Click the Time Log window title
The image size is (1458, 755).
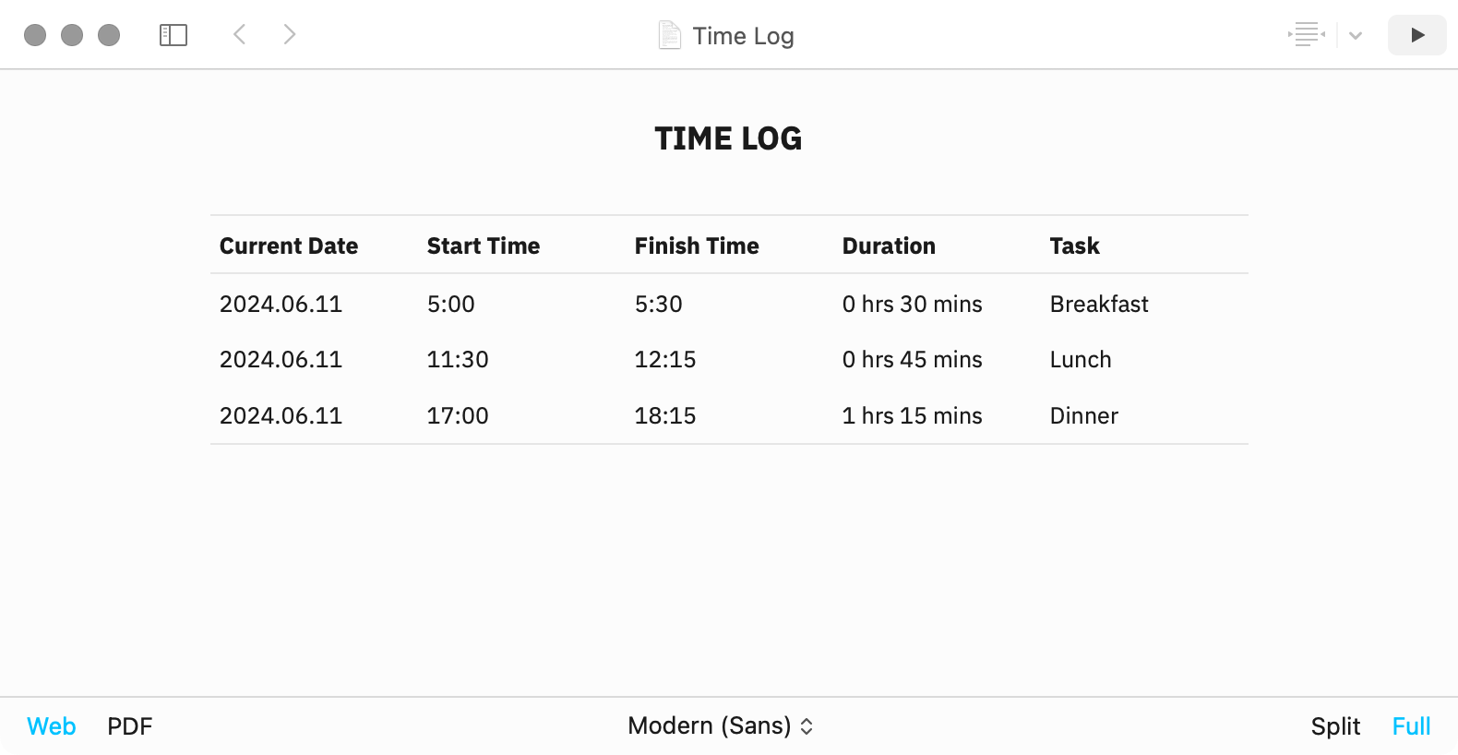(x=743, y=36)
